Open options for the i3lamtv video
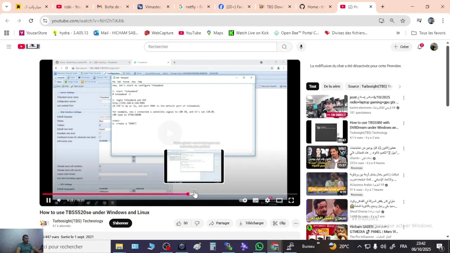 tap(404, 149)
